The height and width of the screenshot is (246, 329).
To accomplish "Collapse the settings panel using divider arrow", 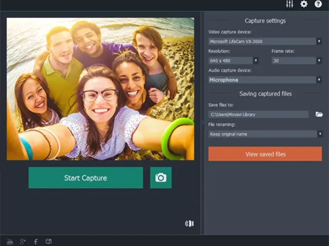I will [x=202, y=123].
